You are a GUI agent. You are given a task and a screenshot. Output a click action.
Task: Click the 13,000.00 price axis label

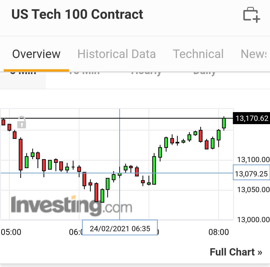pyautogui.click(x=253, y=220)
